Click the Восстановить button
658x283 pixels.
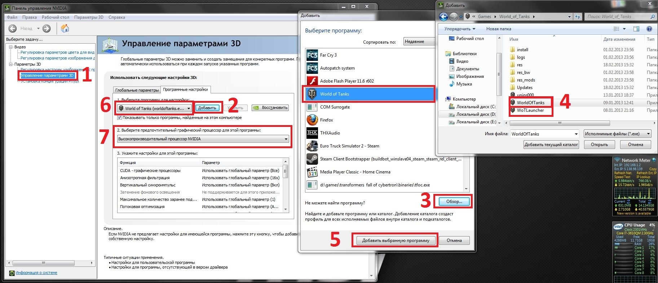tap(270, 108)
